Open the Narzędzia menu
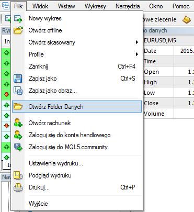Viewport: 194px width, 212px height. click(128, 6)
